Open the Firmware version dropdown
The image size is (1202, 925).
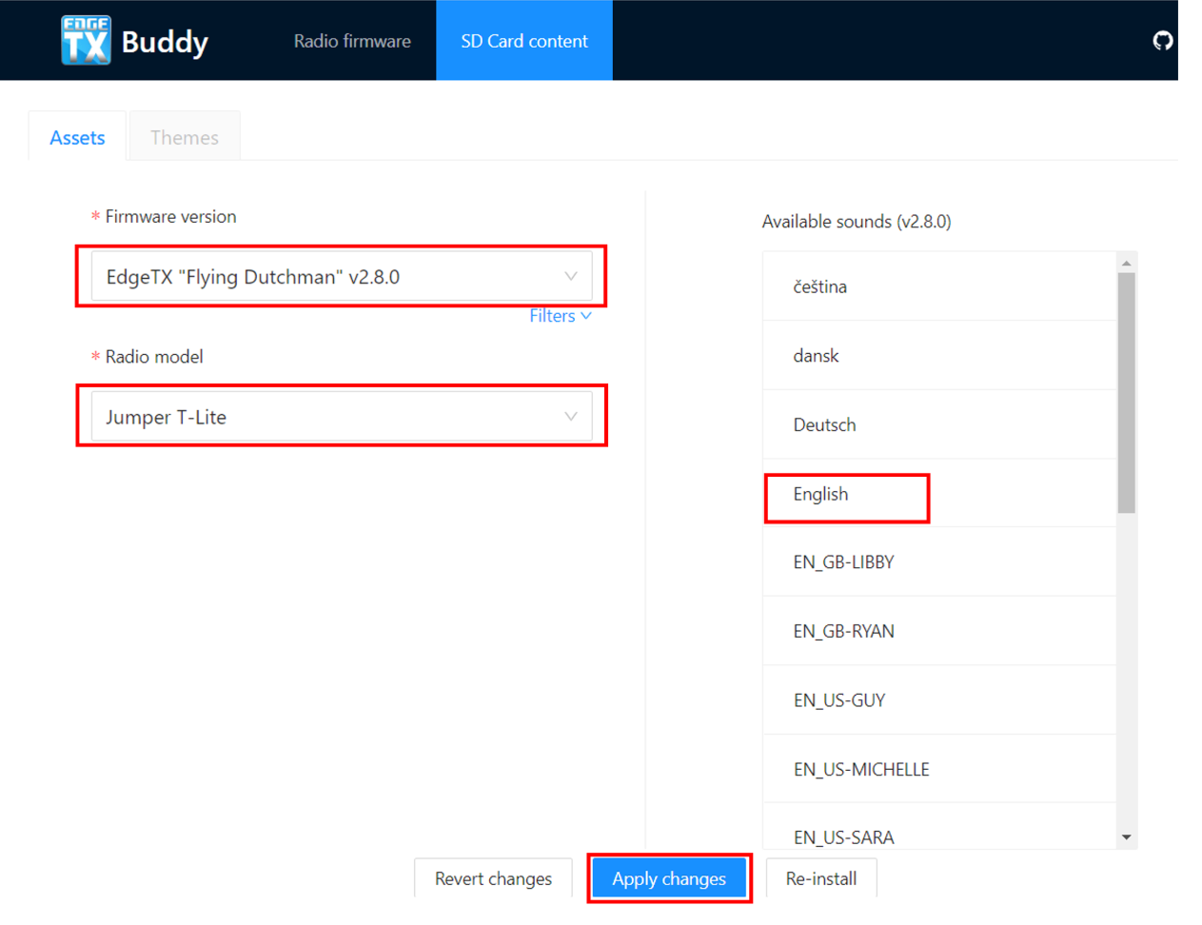point(342,277)
